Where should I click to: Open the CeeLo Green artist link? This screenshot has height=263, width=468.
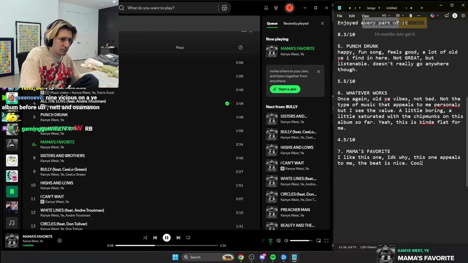(x=75, y=175)
